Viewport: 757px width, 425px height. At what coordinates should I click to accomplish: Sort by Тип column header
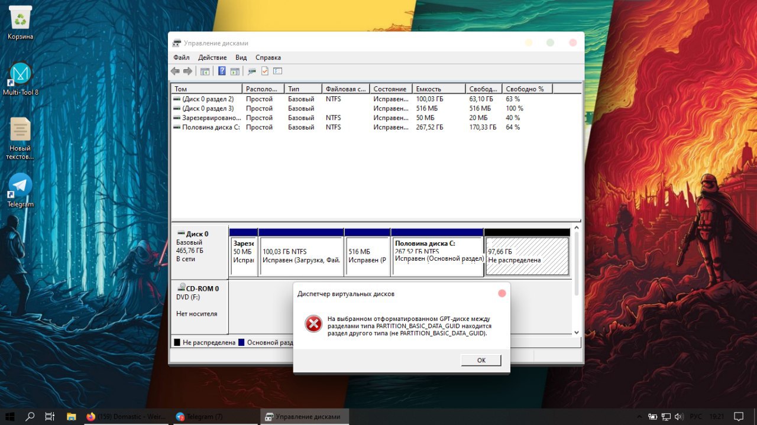coord(303,89)
